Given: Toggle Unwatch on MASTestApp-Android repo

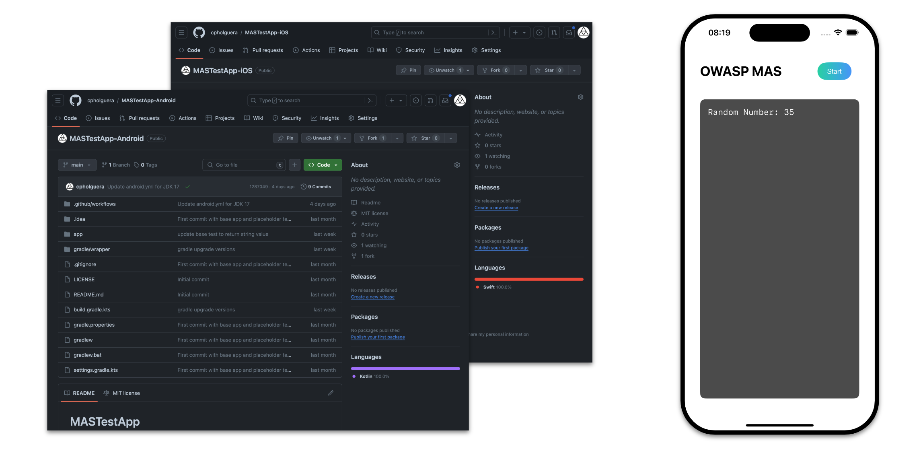Looking at the screenshot, I should pos(322,138).
